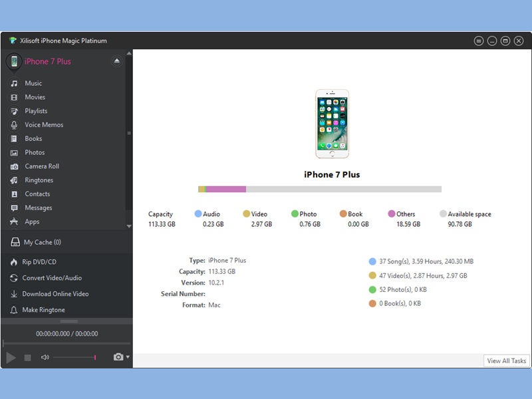Select the Playlists icon

coord(14,111)
